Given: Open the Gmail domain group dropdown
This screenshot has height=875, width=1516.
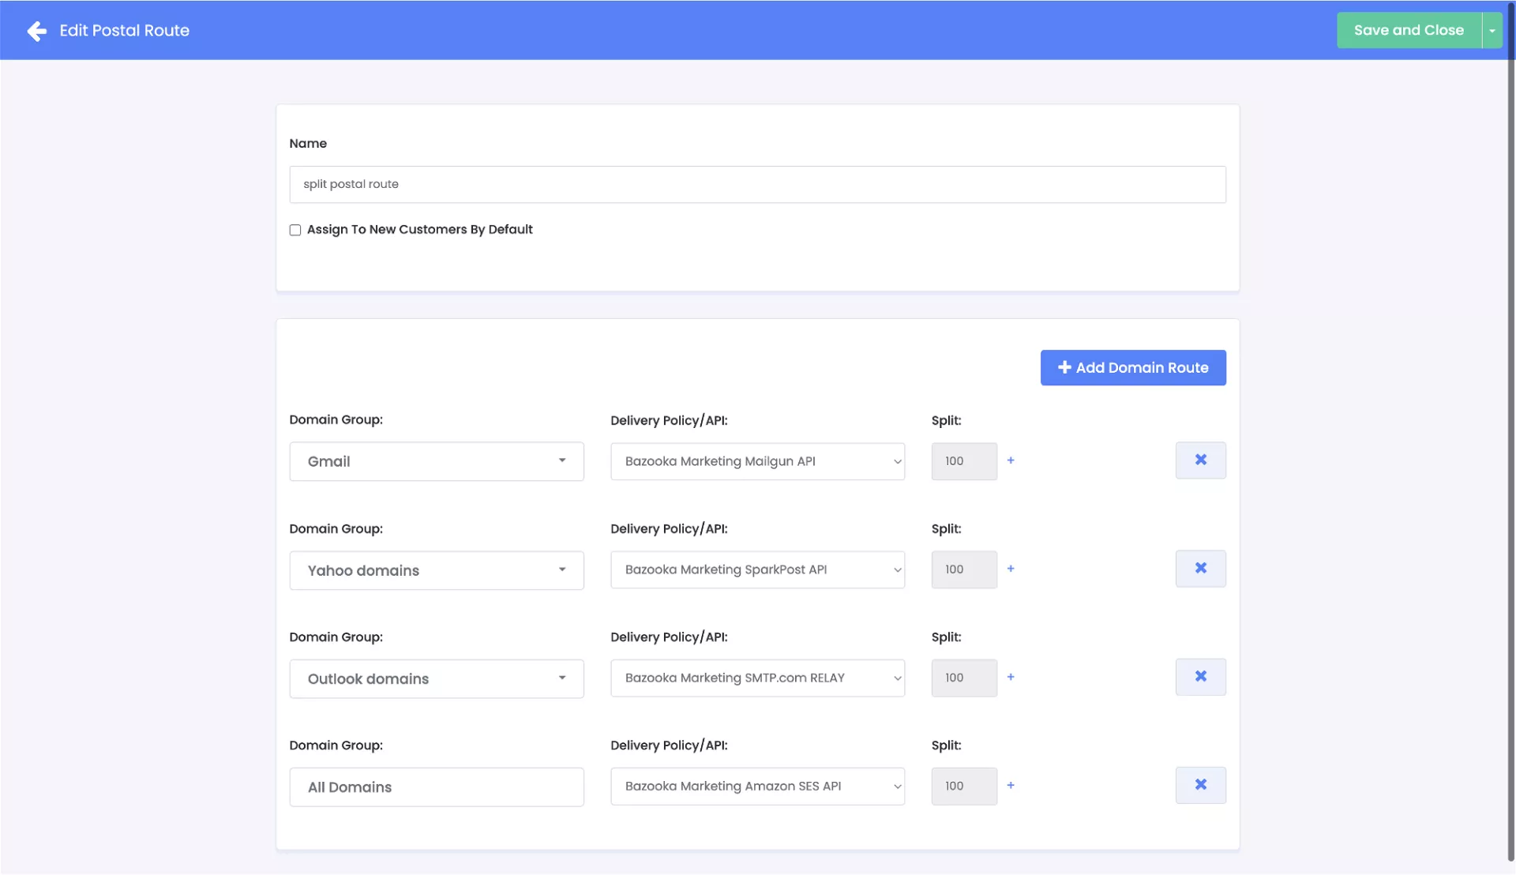Looking at the screenshot, I should pyautogui.click(x=436, y=461).
